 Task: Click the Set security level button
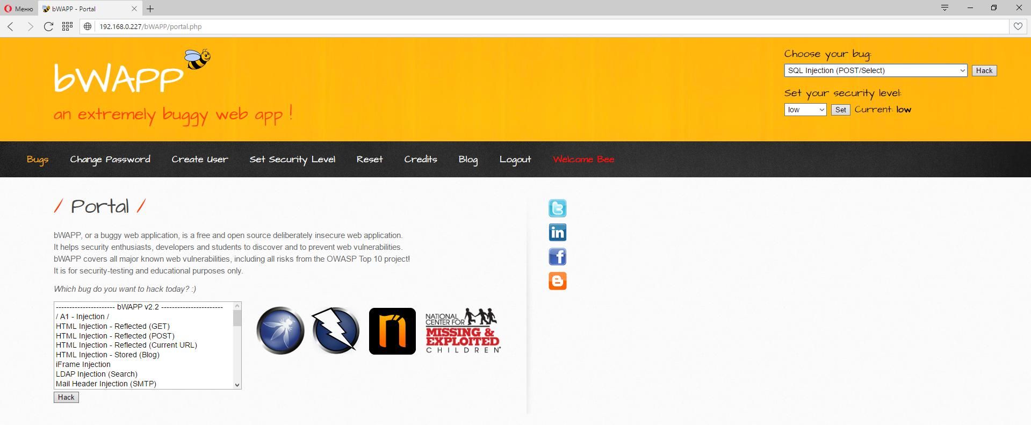coord(841,110)
